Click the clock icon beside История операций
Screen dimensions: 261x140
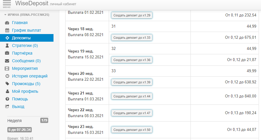[x=7, y=76]
